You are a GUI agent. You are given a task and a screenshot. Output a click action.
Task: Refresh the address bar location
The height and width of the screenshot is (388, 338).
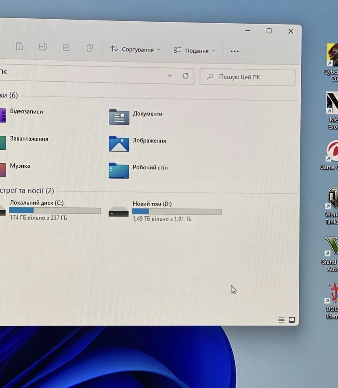186,76
